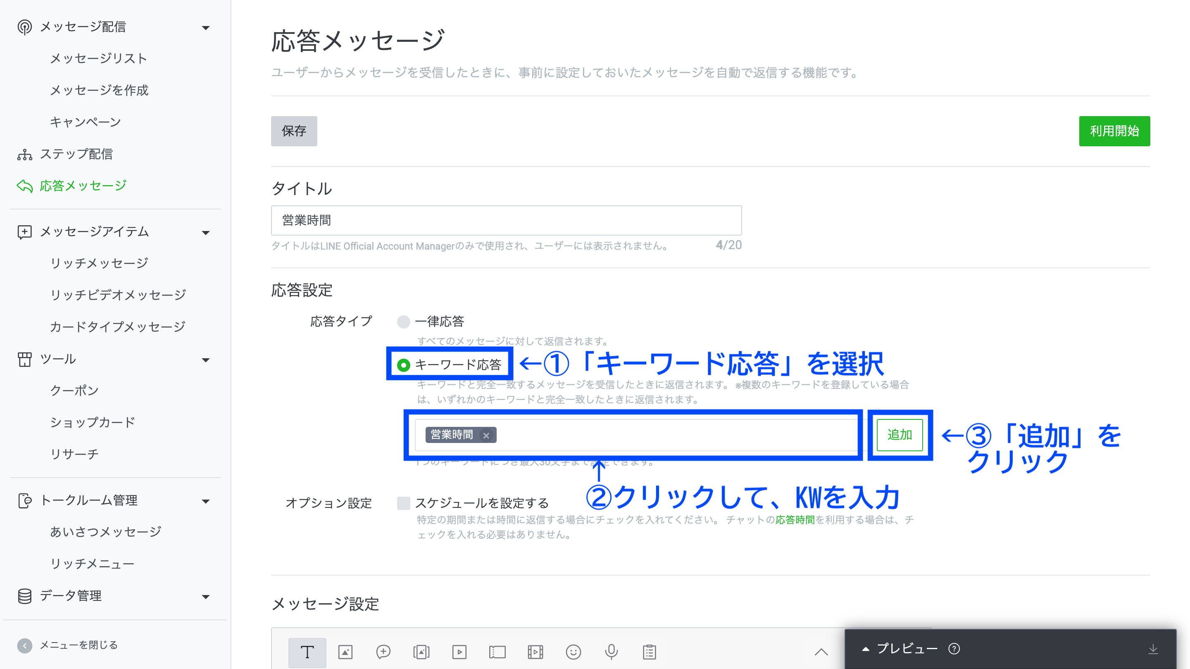Open リッチメニュー in the sidebar
1190x669 pixels.
[x=92, y=564]
